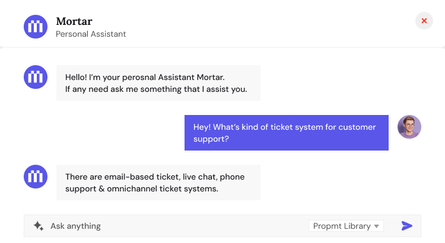Open the Propmt Library dropdown label
The width and height of the screenshot is (445, 243).
341,226
